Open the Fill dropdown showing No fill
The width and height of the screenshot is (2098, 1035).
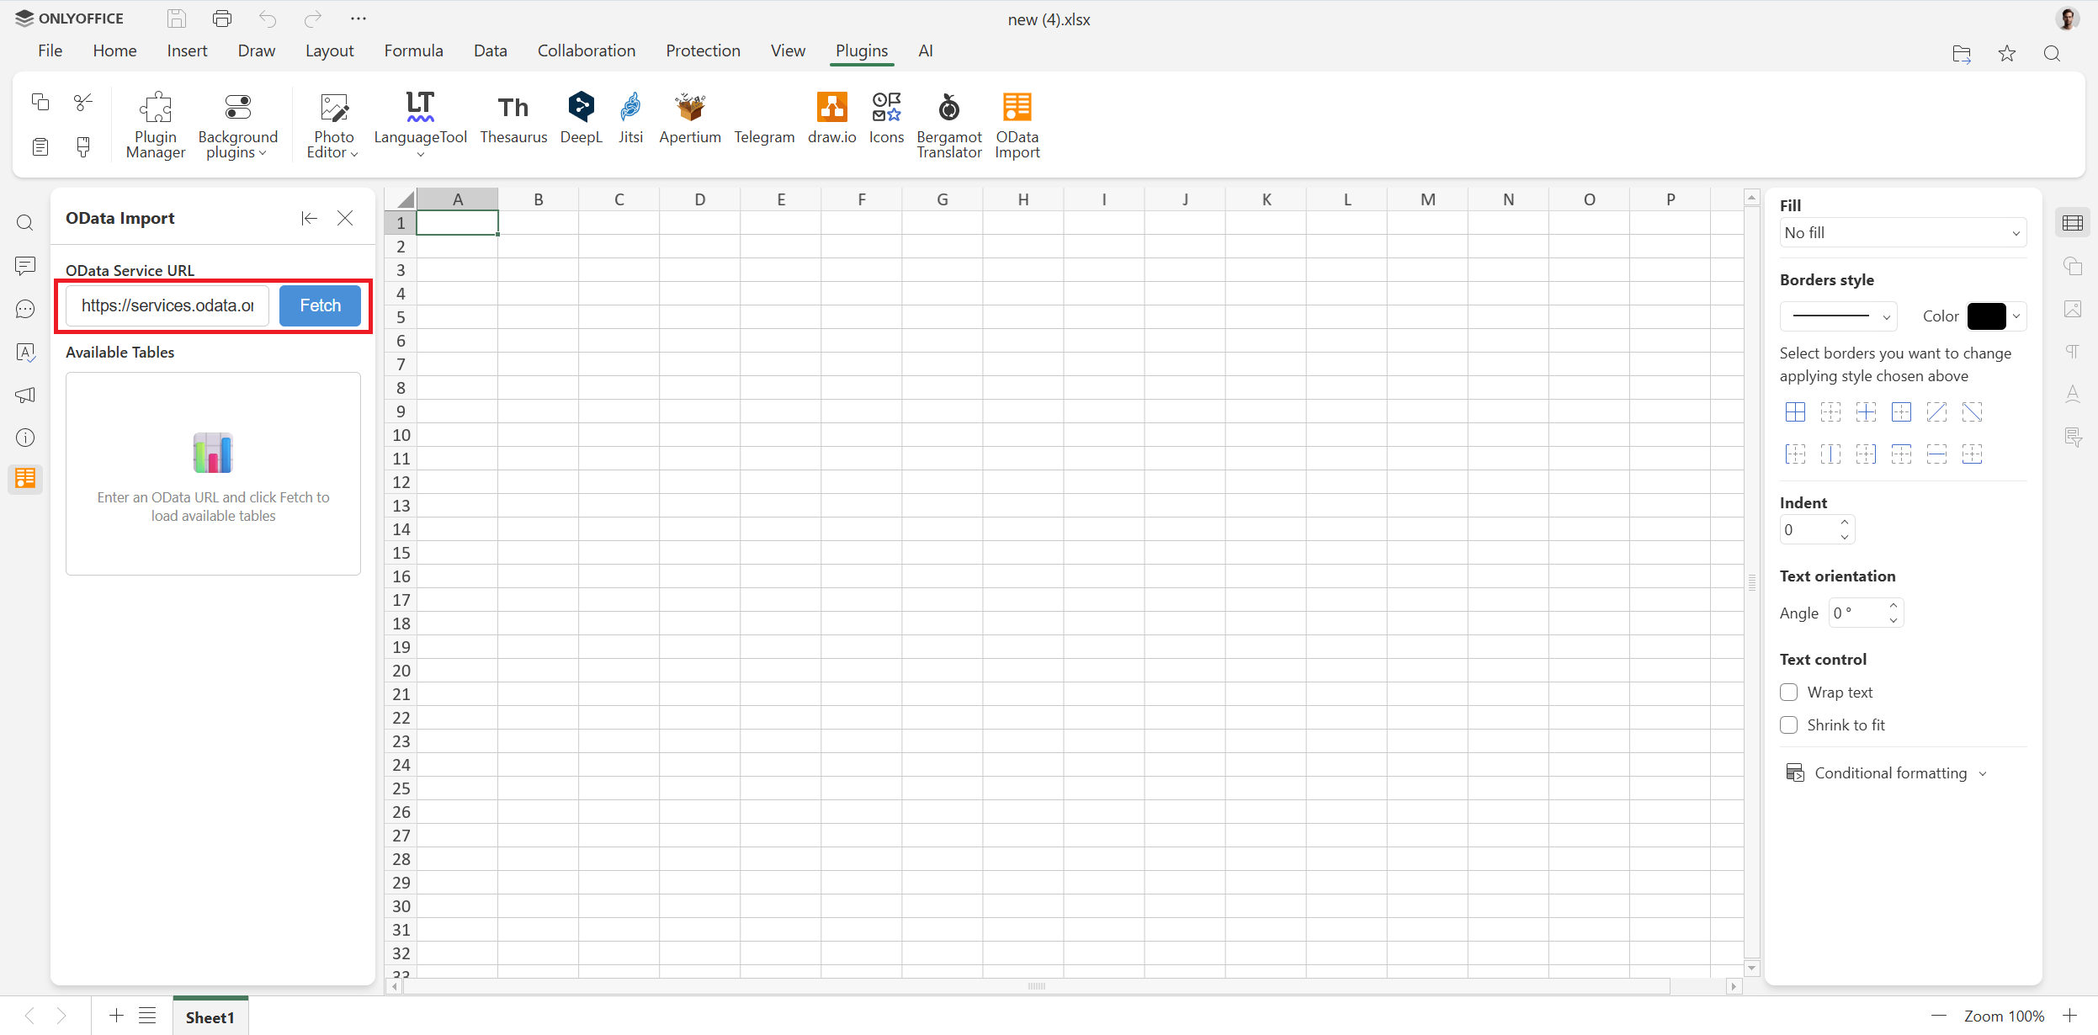tap(1901, 232)
